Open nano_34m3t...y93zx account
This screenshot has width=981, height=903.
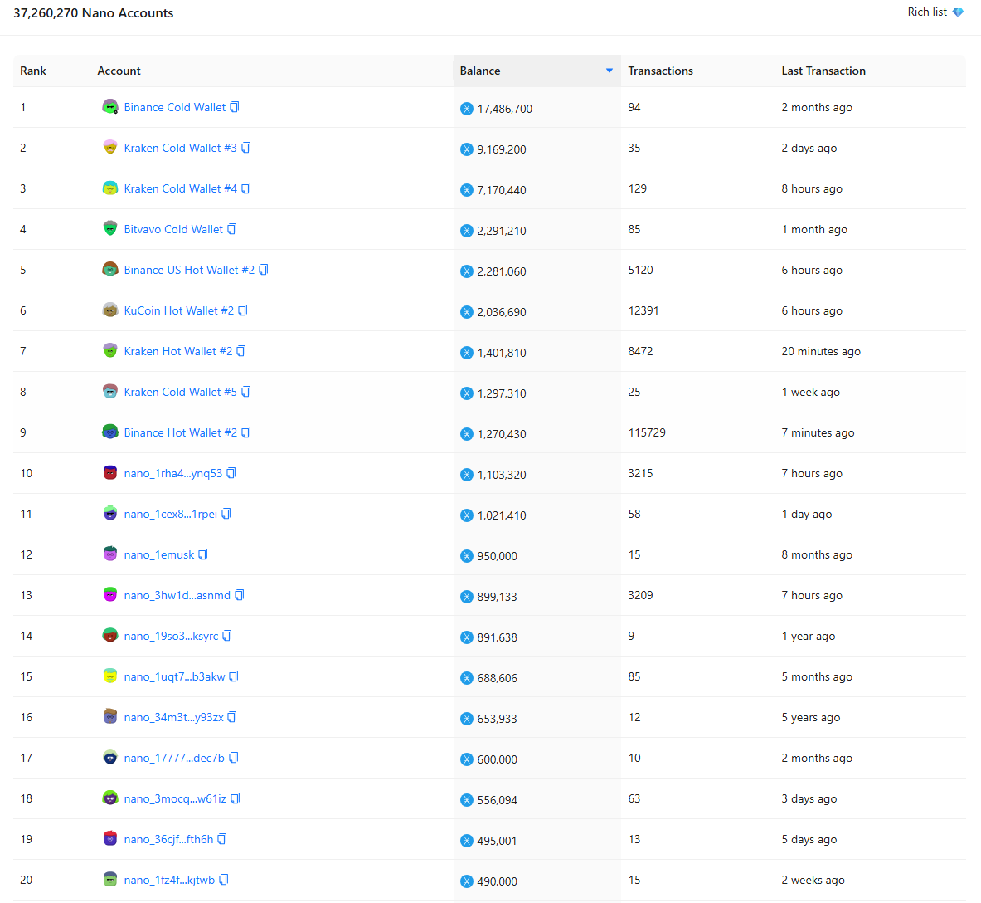click(174, 718)
